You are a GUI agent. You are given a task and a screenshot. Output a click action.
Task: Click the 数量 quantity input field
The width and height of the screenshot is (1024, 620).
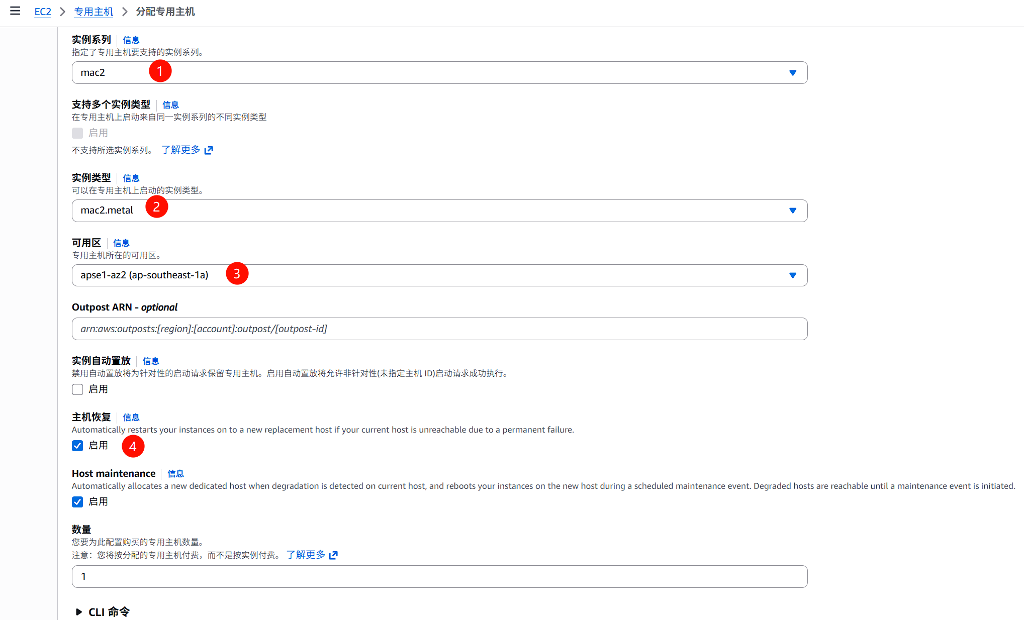pyautogui.click(x=439, y=577)
